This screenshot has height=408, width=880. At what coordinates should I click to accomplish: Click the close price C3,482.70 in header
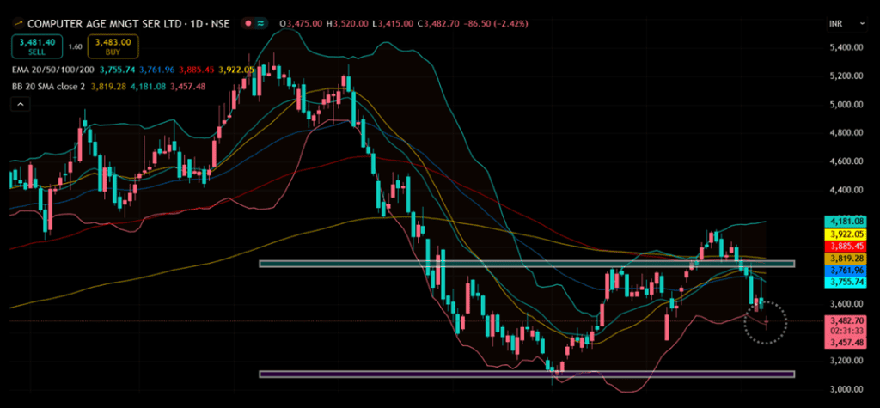[x=439, y=23]
